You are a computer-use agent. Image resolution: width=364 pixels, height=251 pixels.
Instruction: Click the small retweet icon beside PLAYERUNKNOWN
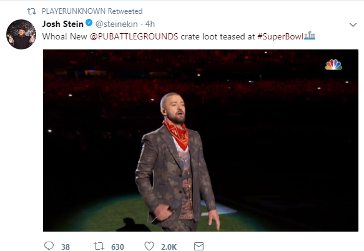(32, 11)
